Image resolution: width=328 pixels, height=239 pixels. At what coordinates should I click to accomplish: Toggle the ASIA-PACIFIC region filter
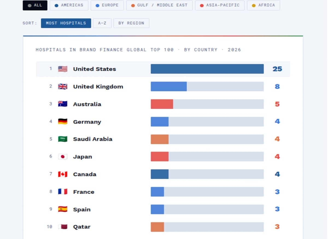pyautogui.click(x=219, y=5)
